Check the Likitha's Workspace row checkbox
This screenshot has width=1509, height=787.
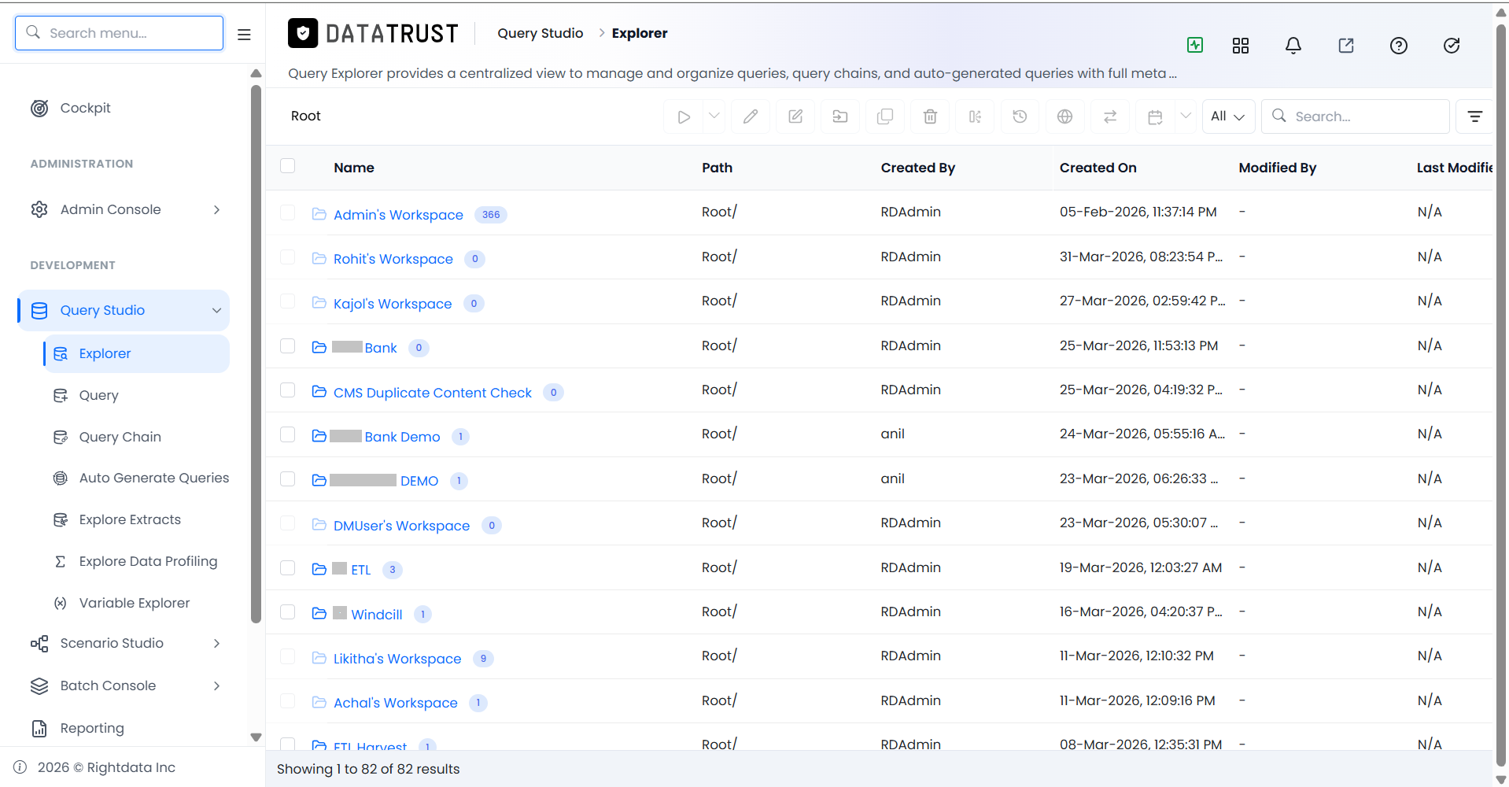pos(288,656)
